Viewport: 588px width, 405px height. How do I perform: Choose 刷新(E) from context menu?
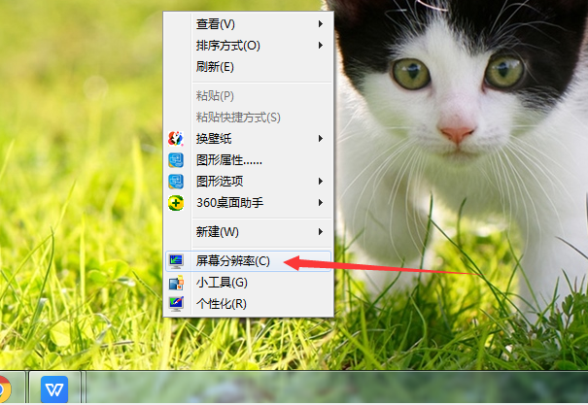point(248,67)
